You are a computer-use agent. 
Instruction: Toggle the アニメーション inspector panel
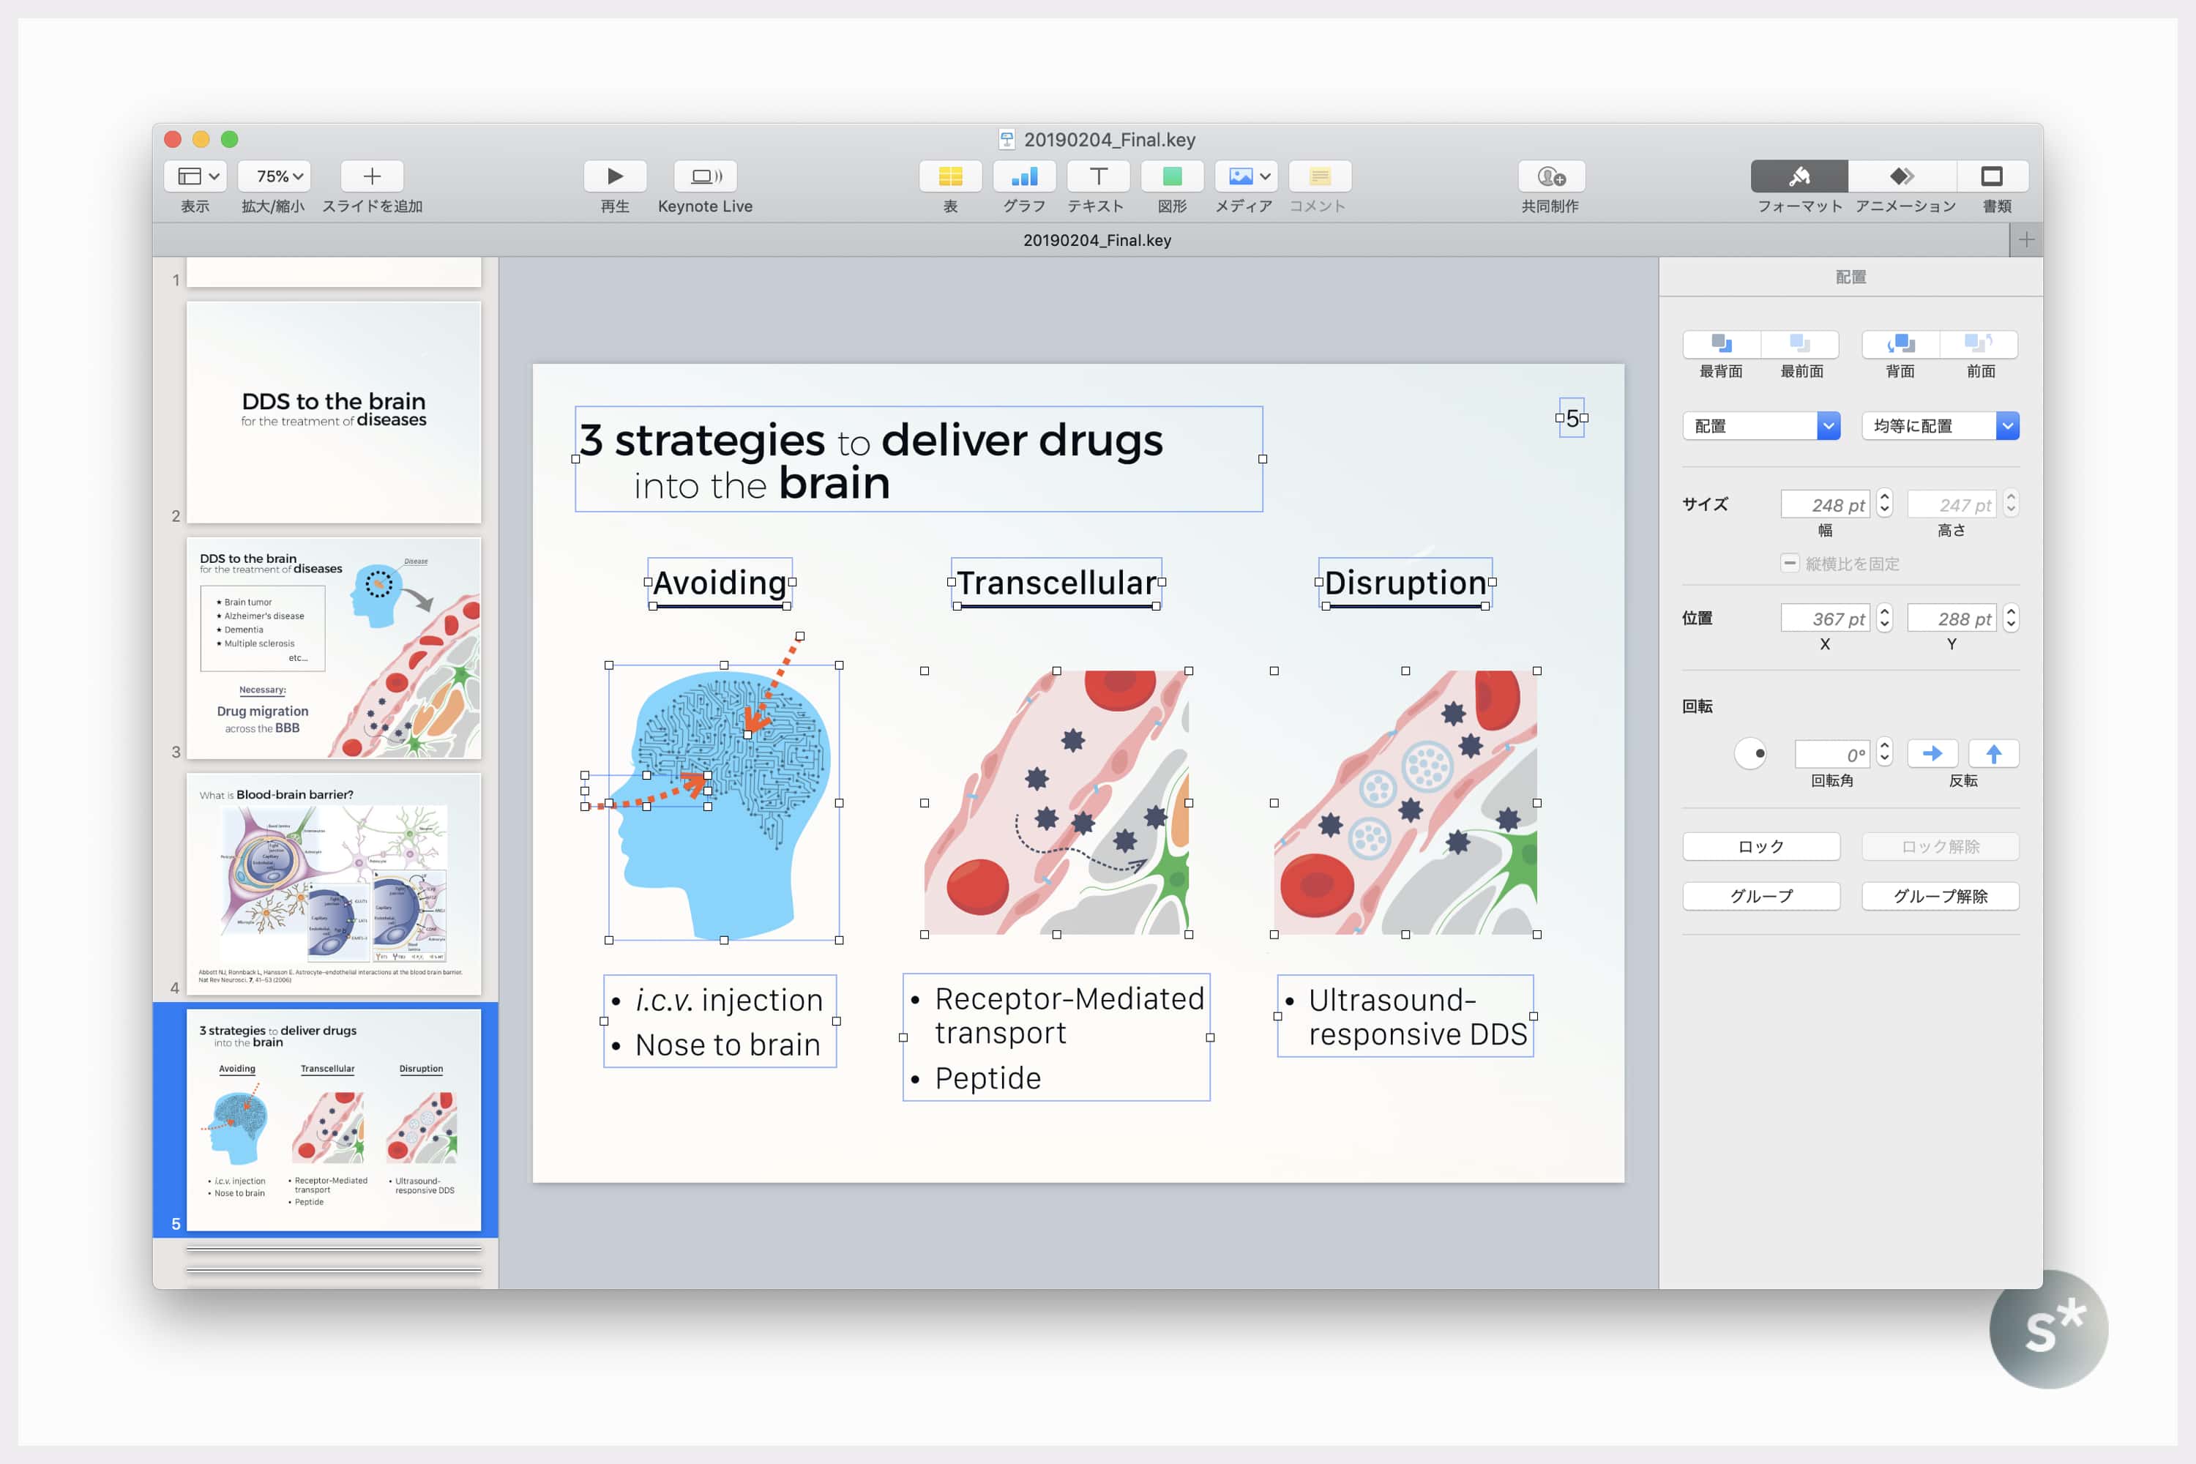click(x=1902, y=176)
